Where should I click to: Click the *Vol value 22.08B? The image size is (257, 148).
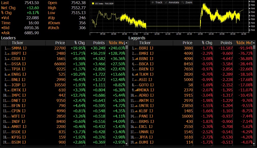[33, 18]
